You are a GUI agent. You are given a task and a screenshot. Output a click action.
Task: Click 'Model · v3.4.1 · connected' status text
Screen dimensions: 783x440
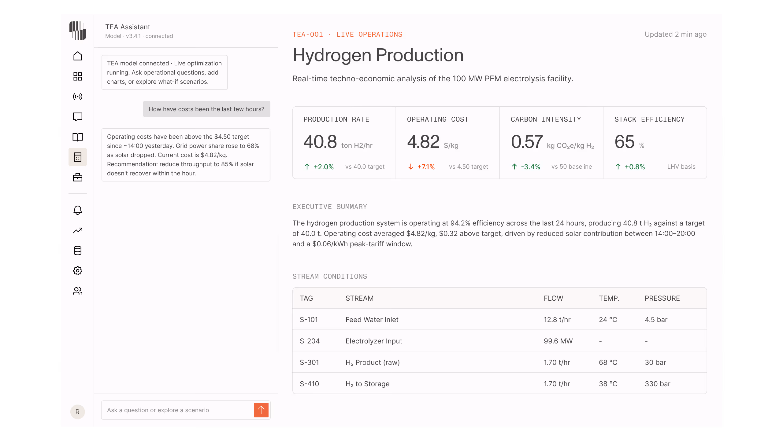click(139, 36)
